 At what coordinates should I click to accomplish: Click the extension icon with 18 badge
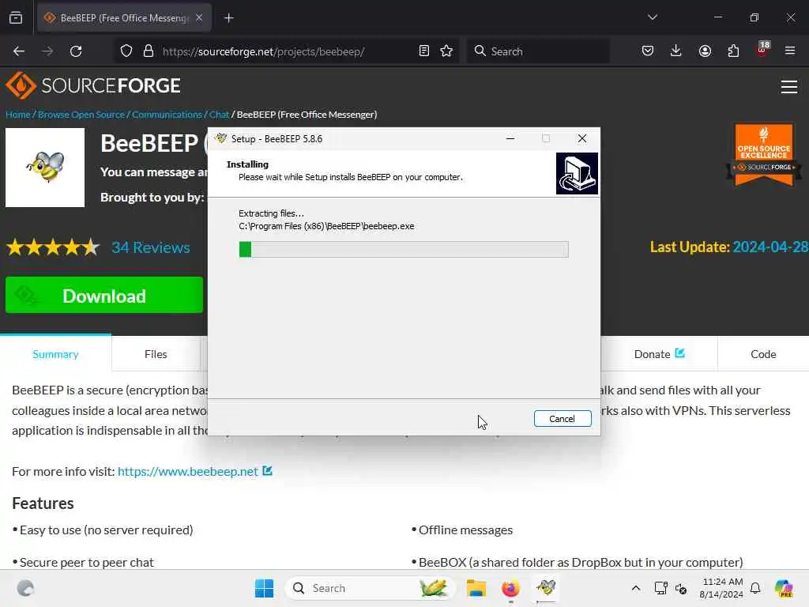coord(762,50)
